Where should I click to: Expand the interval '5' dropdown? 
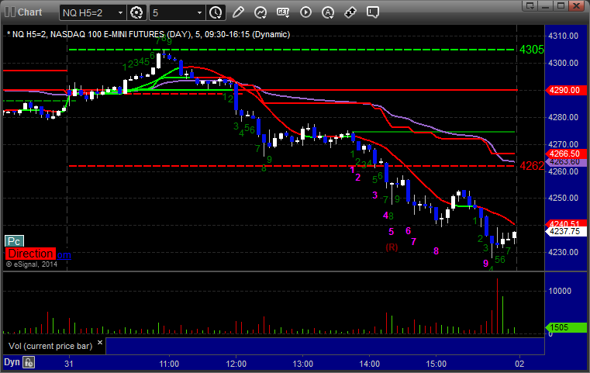point(200,13)
